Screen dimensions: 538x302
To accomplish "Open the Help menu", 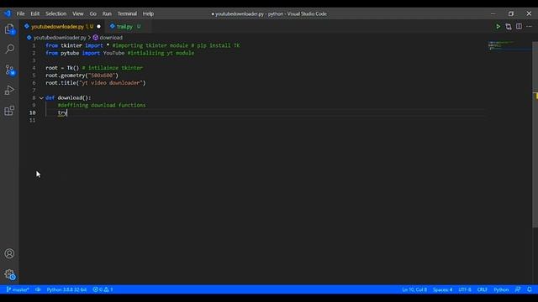I will pyautogui.click(x=148, y=13).
